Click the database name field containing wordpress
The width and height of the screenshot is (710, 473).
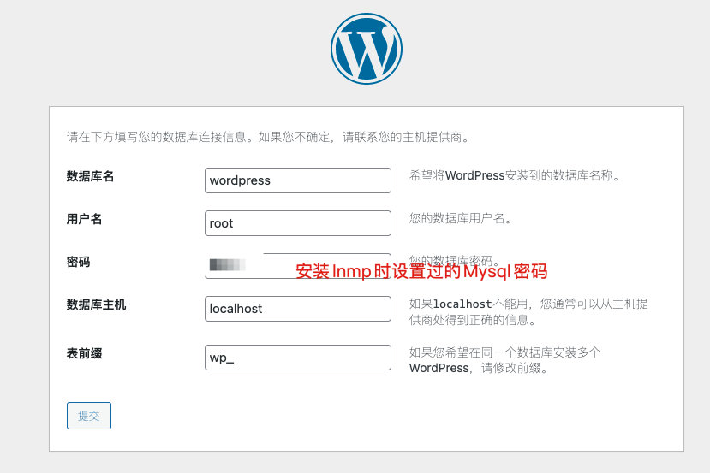click(x=298, y=180)
